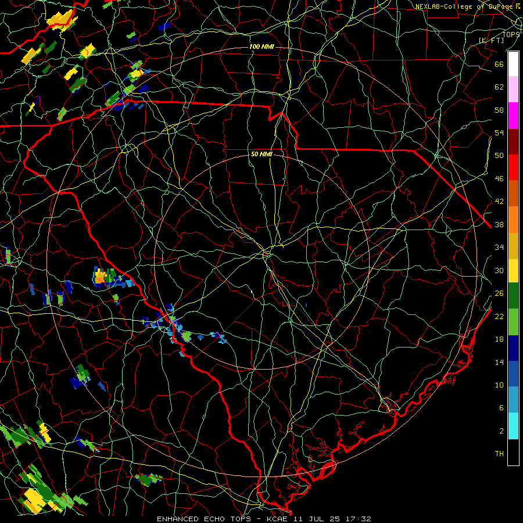Pick the burnt orange legend swatch
Screen dimensions: 523x523
pyautogui.click(x=513, y=194)
